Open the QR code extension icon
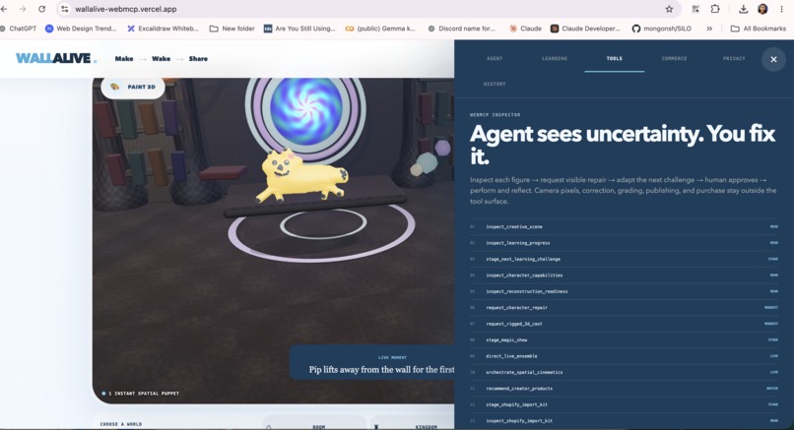Image resolution: width=794 pixels, height=430 pixels. pyautogui.click(x=695, y=9)
